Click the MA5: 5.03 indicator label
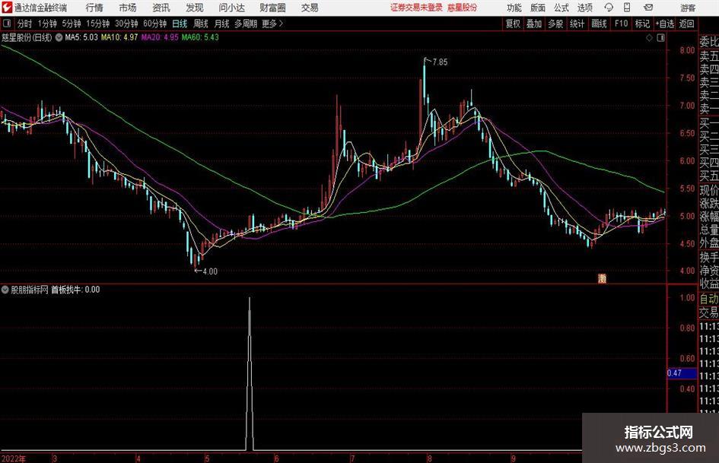 pos(81,37)
